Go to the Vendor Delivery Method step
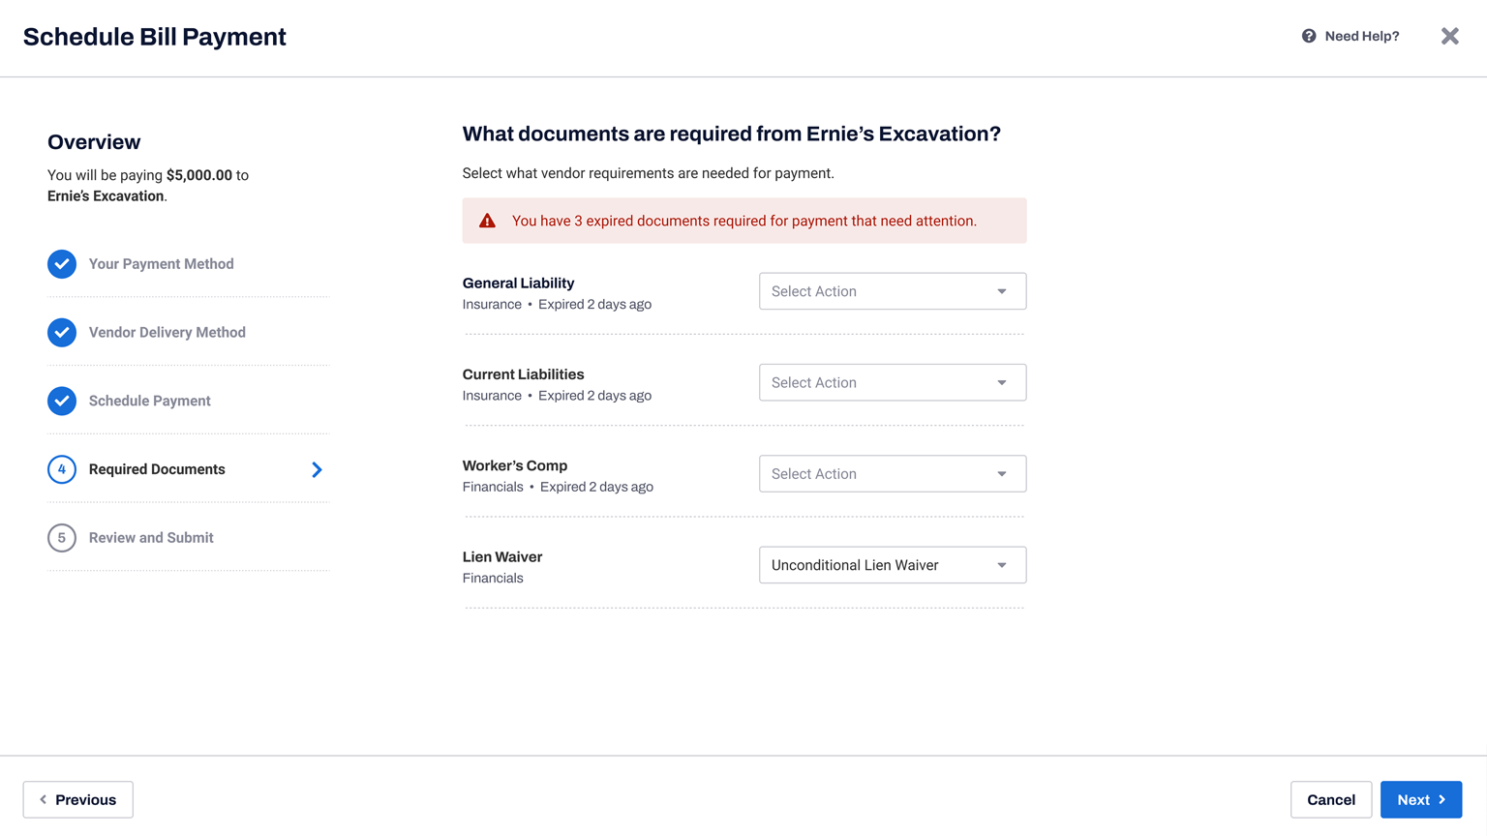This screenshot has height=836, width=1487. (x=167, y=332)
